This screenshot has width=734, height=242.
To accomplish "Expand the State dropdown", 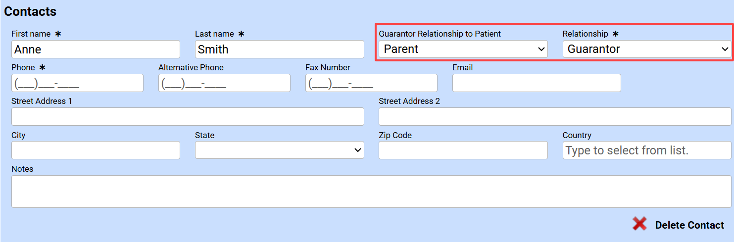I will pos(279,150).
